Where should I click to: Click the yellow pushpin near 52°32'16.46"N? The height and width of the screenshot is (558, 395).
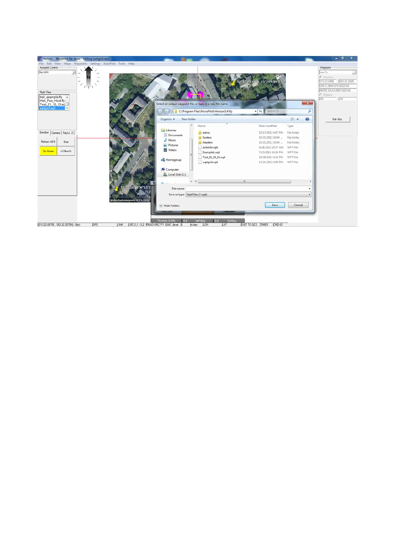pyautogui.click(x=116, y=189)
